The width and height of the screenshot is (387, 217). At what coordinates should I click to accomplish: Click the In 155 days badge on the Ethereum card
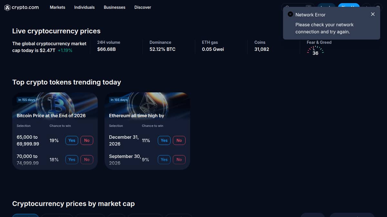coord(119,100)
